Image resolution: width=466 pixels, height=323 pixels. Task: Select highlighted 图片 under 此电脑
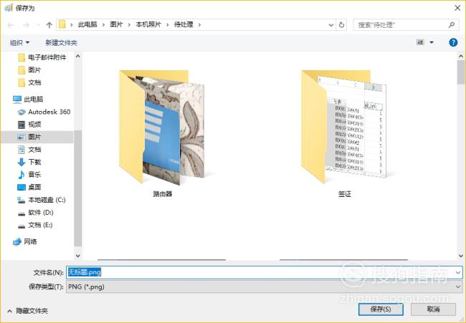(x=37, y=137)
